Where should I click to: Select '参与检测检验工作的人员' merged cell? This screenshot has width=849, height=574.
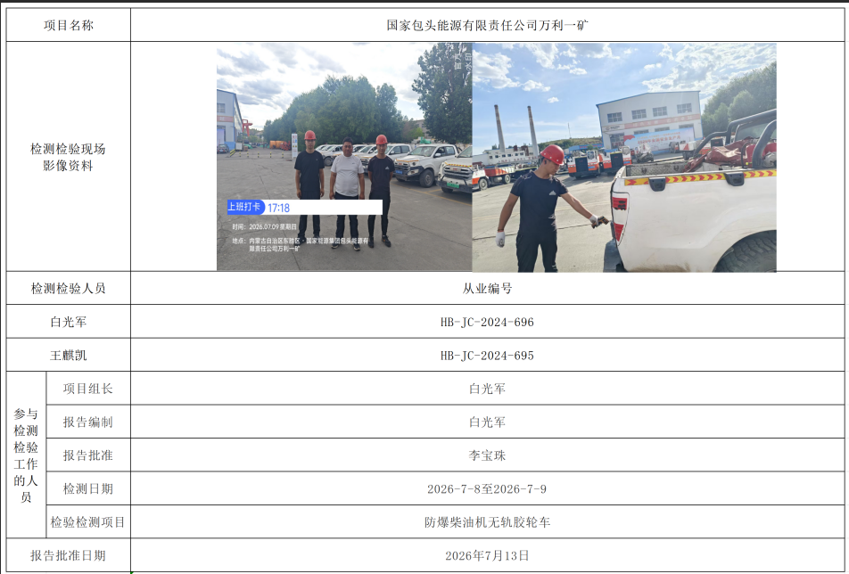coord(26,455)
